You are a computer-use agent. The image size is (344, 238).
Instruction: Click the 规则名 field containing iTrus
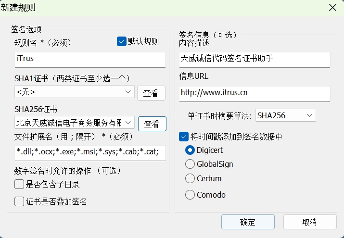click(x=90, y=59)
